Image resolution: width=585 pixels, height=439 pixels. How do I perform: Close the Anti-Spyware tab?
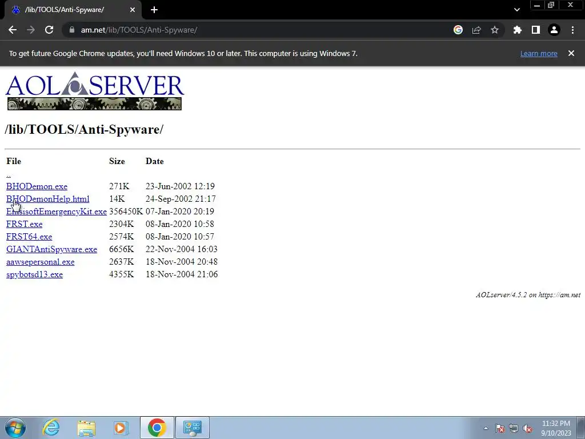pyautogui.click(x=133, y=10)
